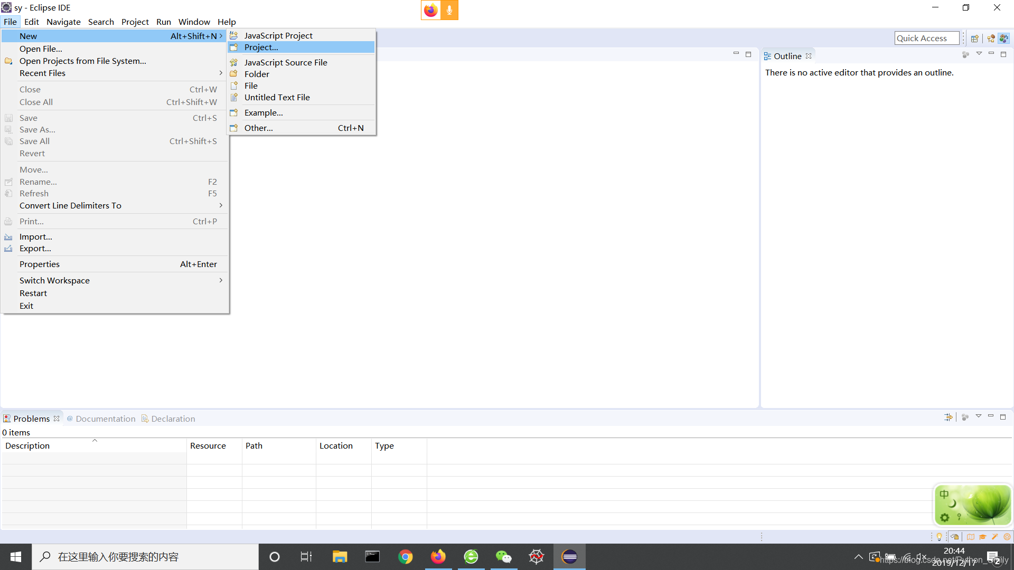Image resolution: width=1014 pixels, height=570 pixels.
Task: Click the Quick Access search field
Action: [927, 38]
